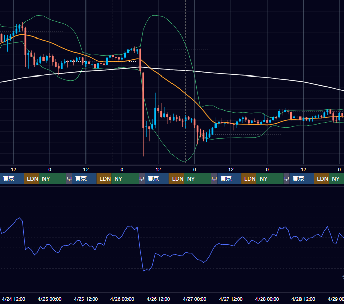This screenshot has width=344, height=304.
Task: Select the 4/25 12:00 date label
Action: click(86, 299)
